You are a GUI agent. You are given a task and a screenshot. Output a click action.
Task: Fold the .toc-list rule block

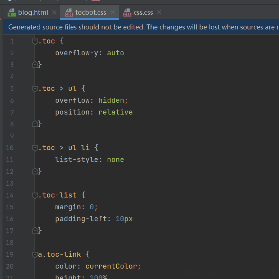[x=35, y=195]
